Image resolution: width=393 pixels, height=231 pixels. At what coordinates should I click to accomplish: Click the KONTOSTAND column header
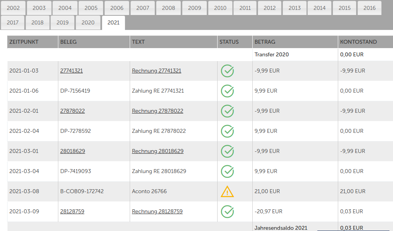(x=358, y=42)
